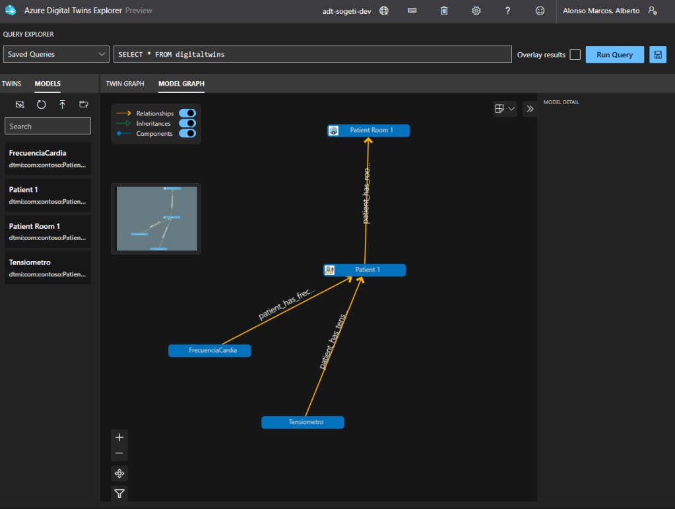Switch to the Twins tab
Viewport: 675px width, 509px height.
[11, 84]
